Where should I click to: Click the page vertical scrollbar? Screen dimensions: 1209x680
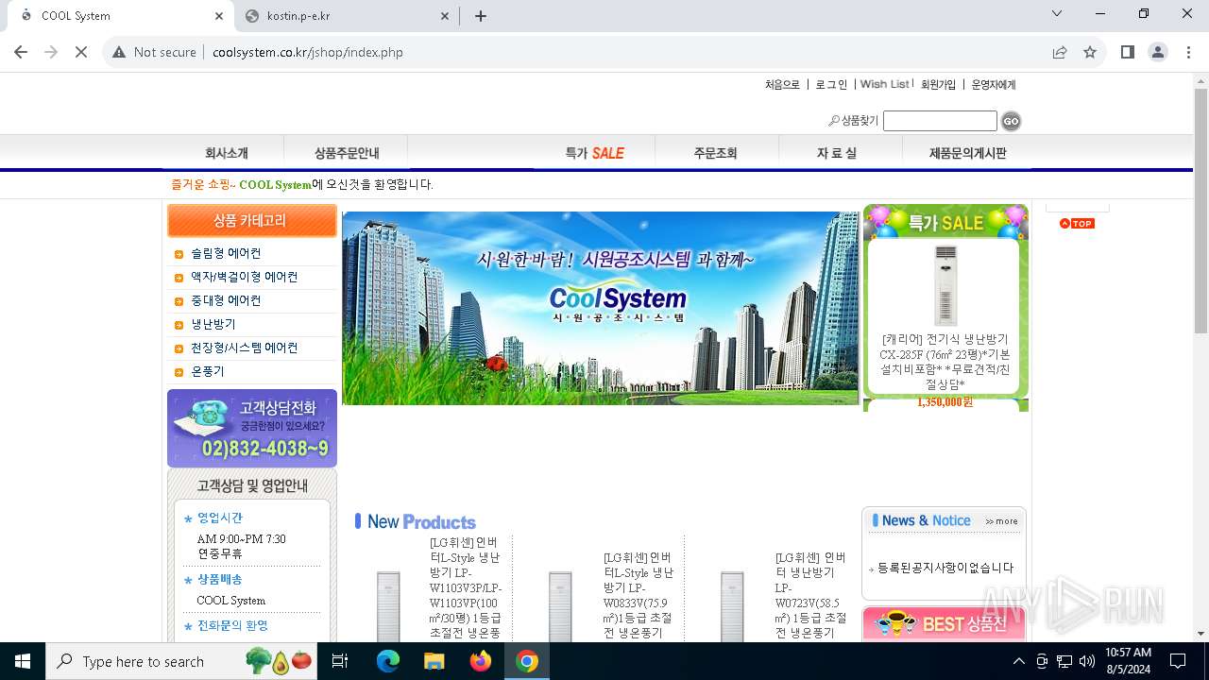click(1200, 210)
